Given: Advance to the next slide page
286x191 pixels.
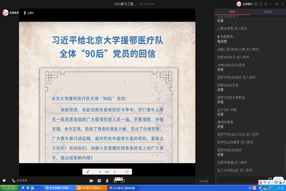Looking at the screenshot, I should pos(114,171).
